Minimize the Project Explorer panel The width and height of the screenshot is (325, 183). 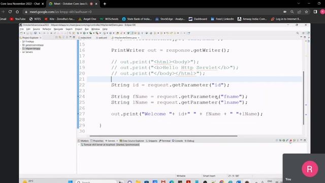71,37
